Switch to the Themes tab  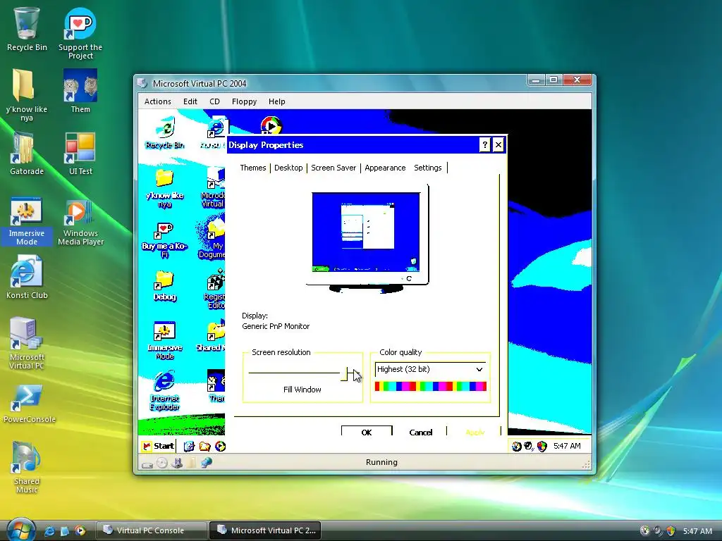click(x=253, y=168)
